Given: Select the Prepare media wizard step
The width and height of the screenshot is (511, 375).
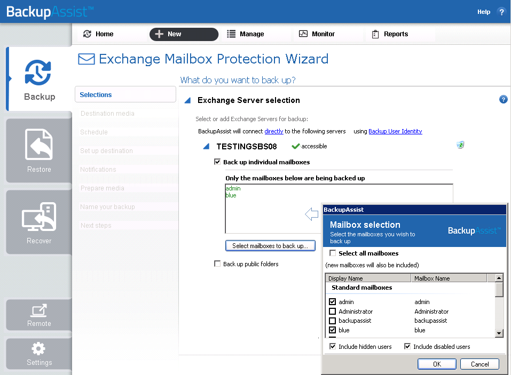Looking at the screenshot, I should click(x=103, y=188).
